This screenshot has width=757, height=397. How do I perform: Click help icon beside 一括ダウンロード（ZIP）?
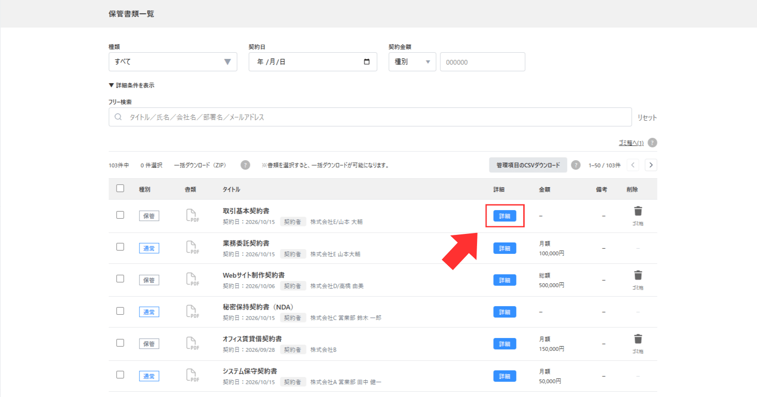pos(245,165)
